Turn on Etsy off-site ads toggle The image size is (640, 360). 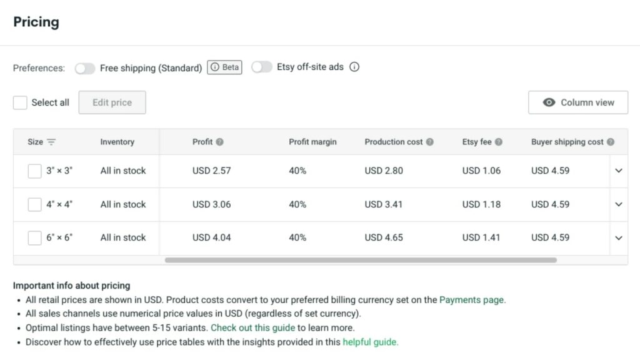pyautogui.click(x=262, y=67)
